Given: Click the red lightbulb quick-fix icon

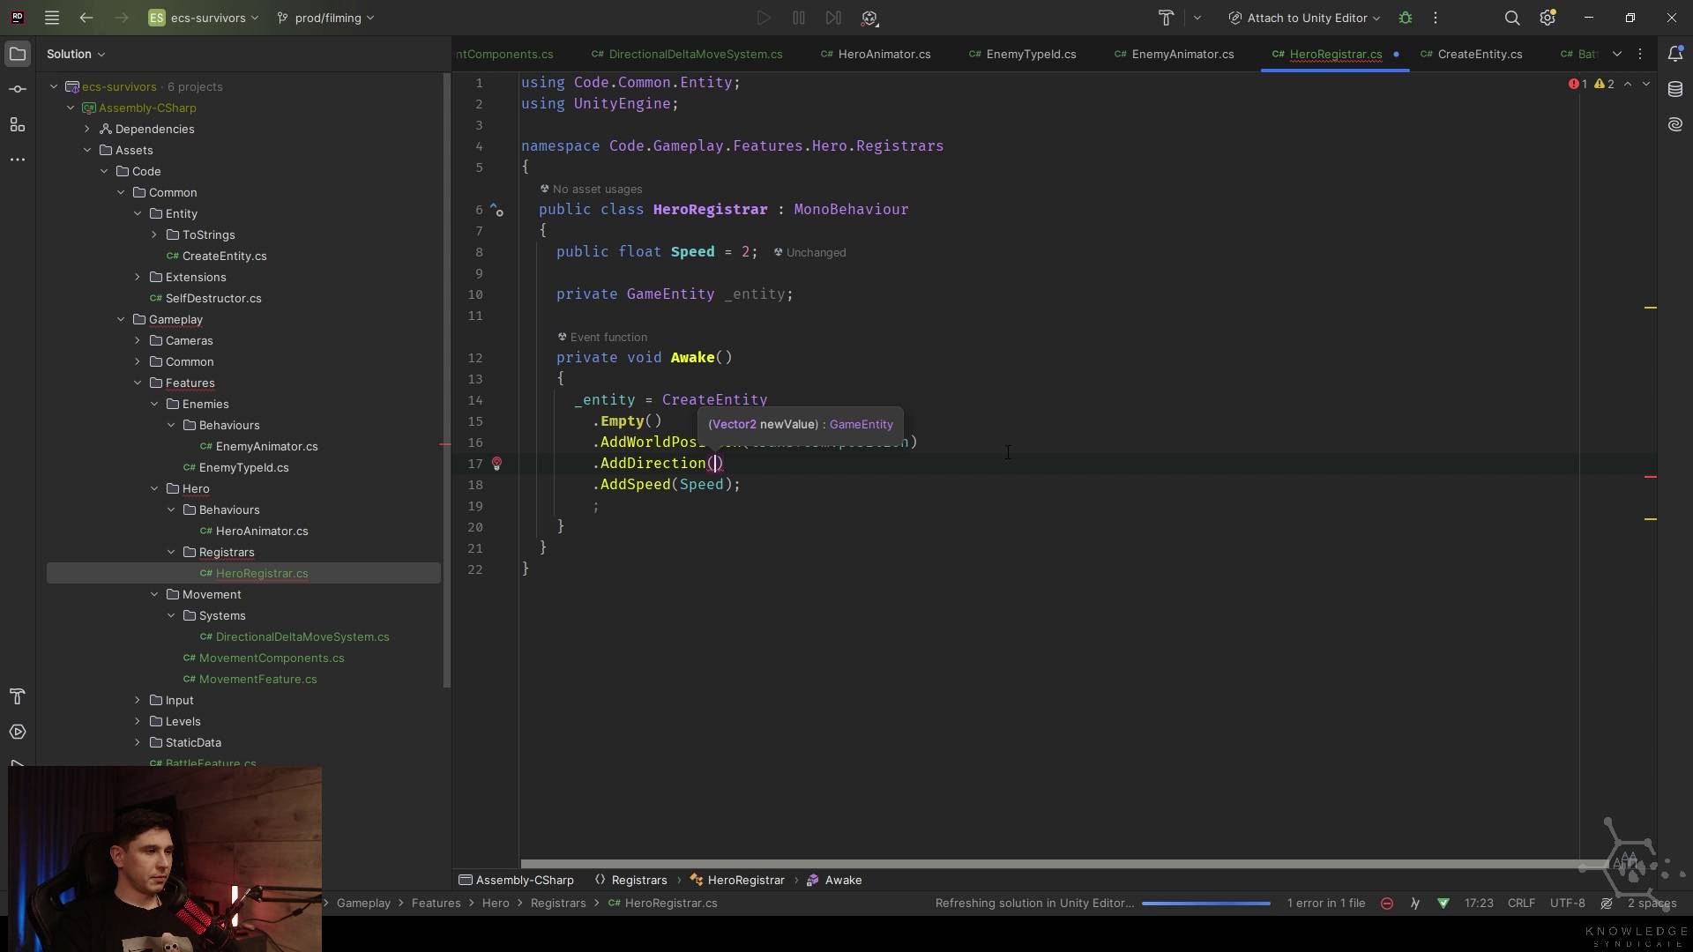Looking at the screenshot, I should [x=497, y=464].
